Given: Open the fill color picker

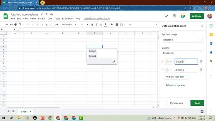Looking at the screenshot, I should [112, 25].
